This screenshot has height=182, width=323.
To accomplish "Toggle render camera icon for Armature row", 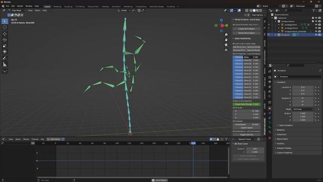I will coord(319,35).
